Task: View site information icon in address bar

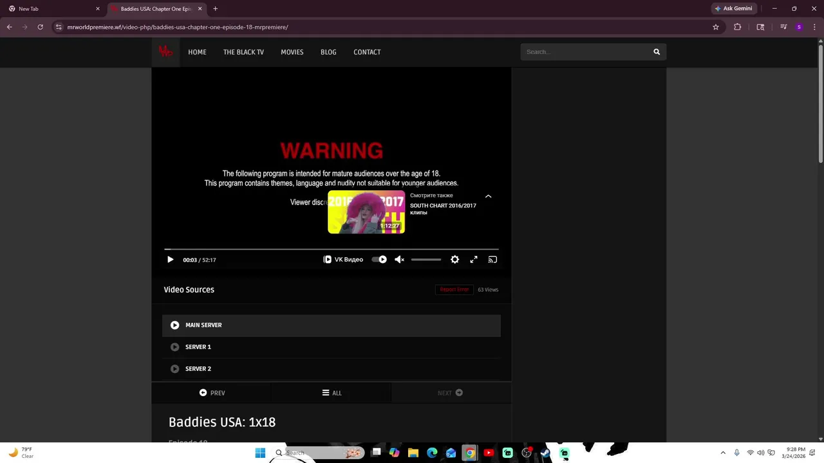Action: [x=59, y=27]
